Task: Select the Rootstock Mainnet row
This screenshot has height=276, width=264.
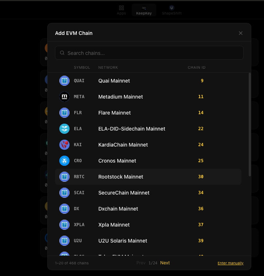Action: (148, 177)
